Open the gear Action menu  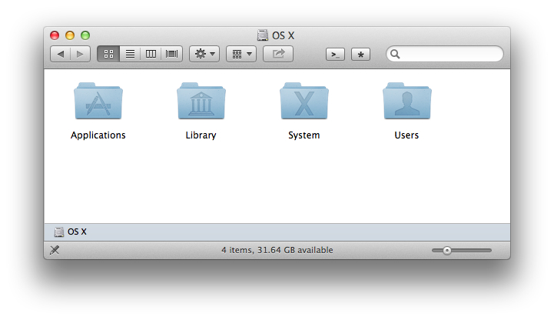click(x=204, y=54)
